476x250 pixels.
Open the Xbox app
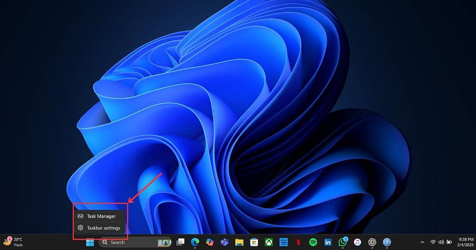269,242
